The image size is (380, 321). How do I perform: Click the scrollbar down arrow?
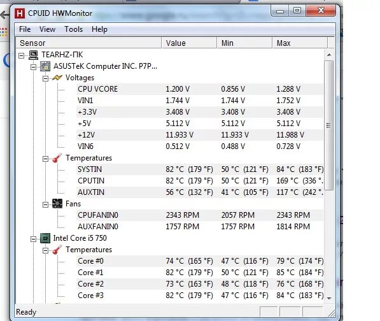329,298
